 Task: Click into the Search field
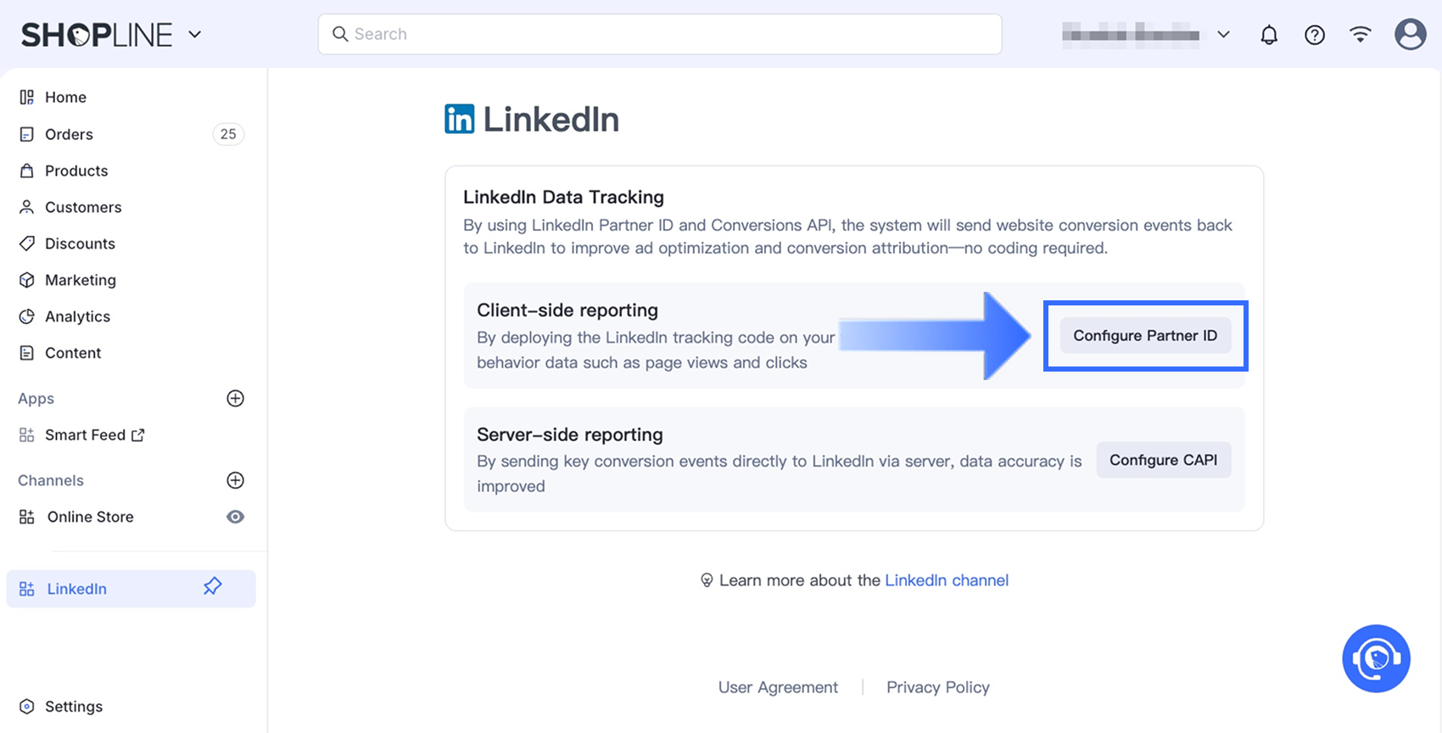(660, 34)
